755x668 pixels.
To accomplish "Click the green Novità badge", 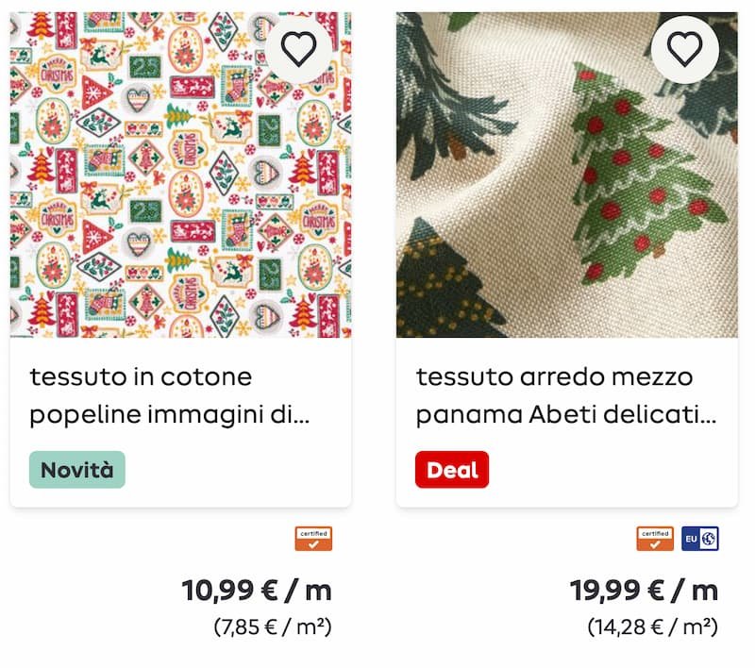I will (76, 467).
